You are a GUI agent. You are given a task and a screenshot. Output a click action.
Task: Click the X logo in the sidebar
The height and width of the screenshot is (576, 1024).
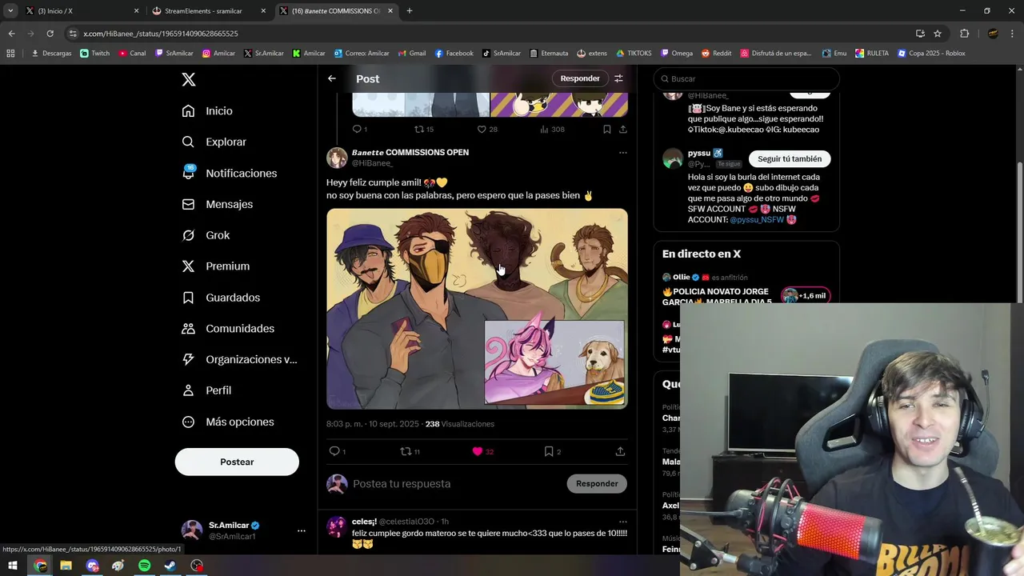click(x=189, y=79)
